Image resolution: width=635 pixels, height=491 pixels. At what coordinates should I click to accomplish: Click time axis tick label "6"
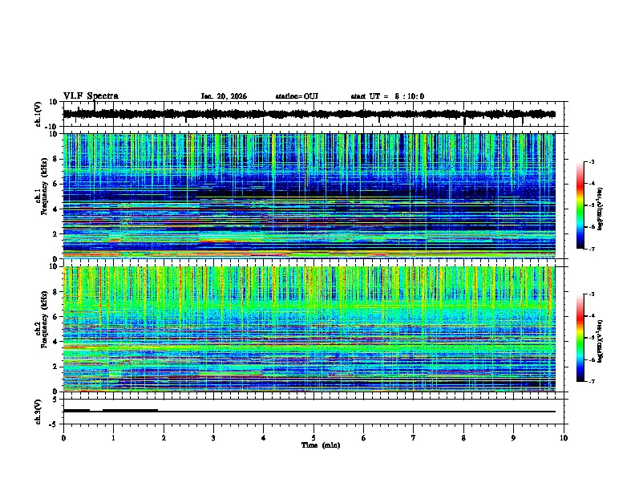(364, 438)
